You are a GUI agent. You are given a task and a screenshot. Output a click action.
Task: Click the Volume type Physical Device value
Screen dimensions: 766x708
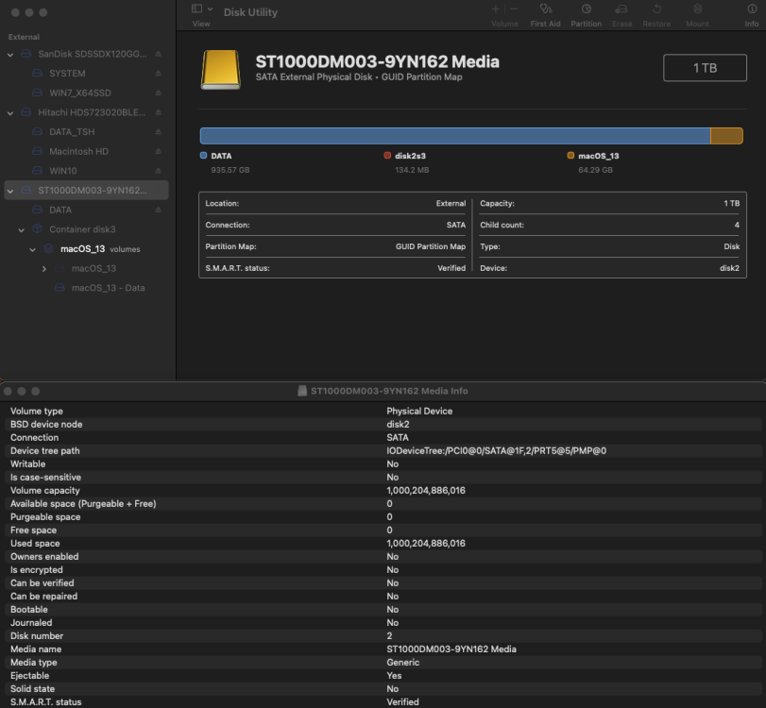419,412
